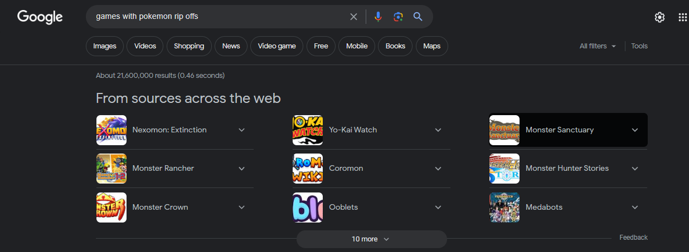Select the Nexomon: Extinction title text

pos(169,130)
